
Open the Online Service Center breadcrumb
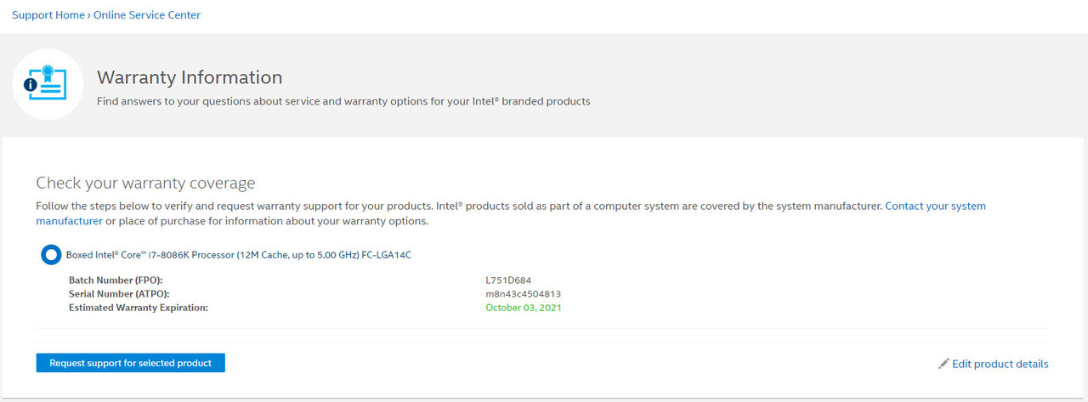147,15
